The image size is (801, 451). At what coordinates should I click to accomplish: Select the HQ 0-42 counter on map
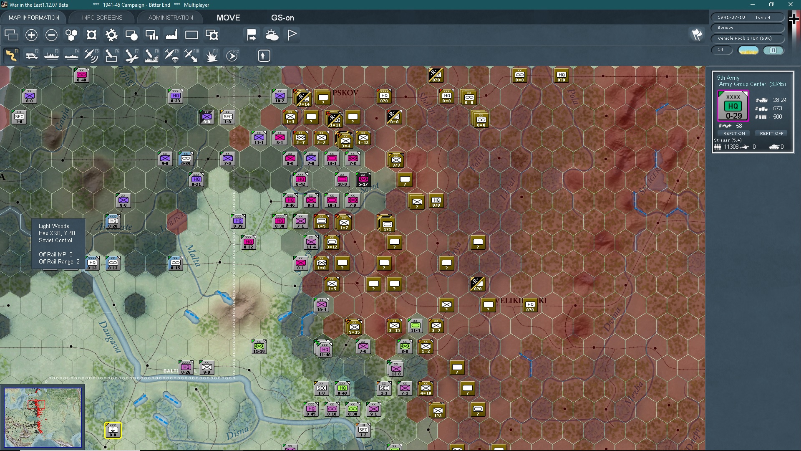point(301,180)
